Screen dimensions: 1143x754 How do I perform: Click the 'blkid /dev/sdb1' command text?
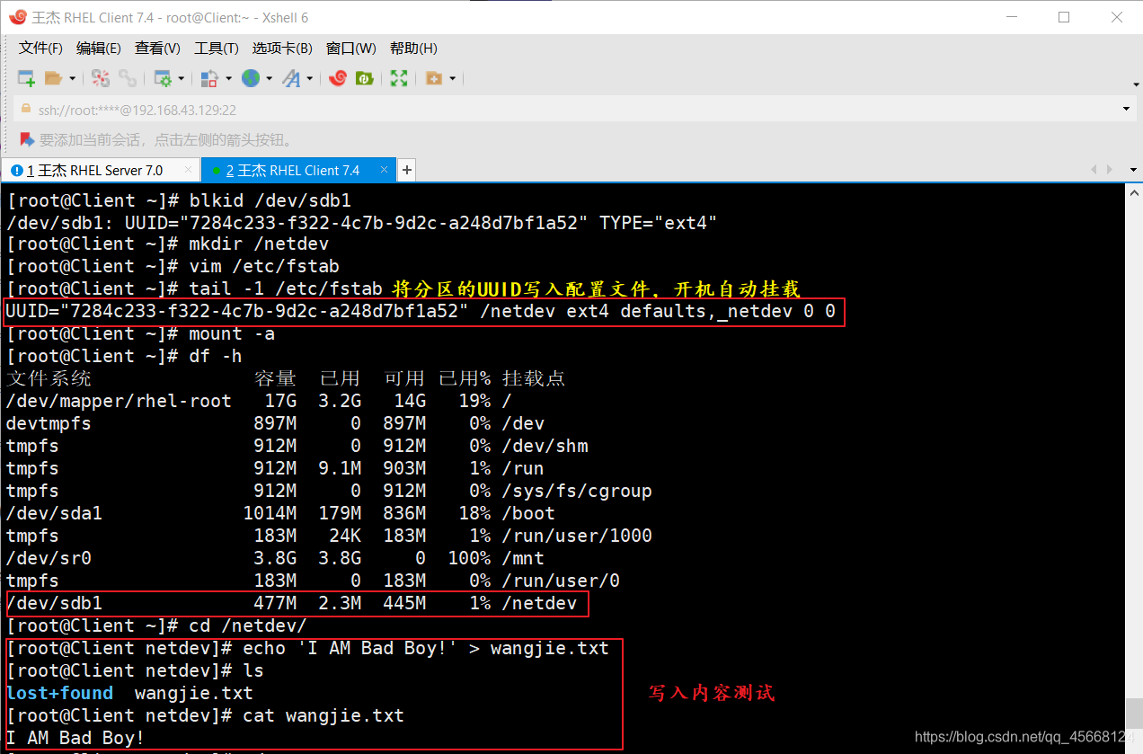[270, 200]
